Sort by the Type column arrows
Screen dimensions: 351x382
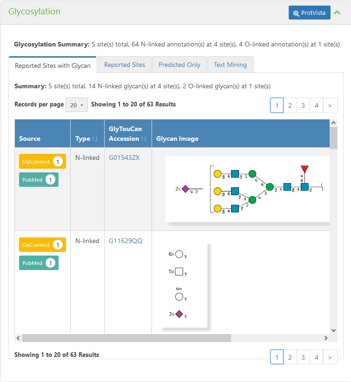95,138
